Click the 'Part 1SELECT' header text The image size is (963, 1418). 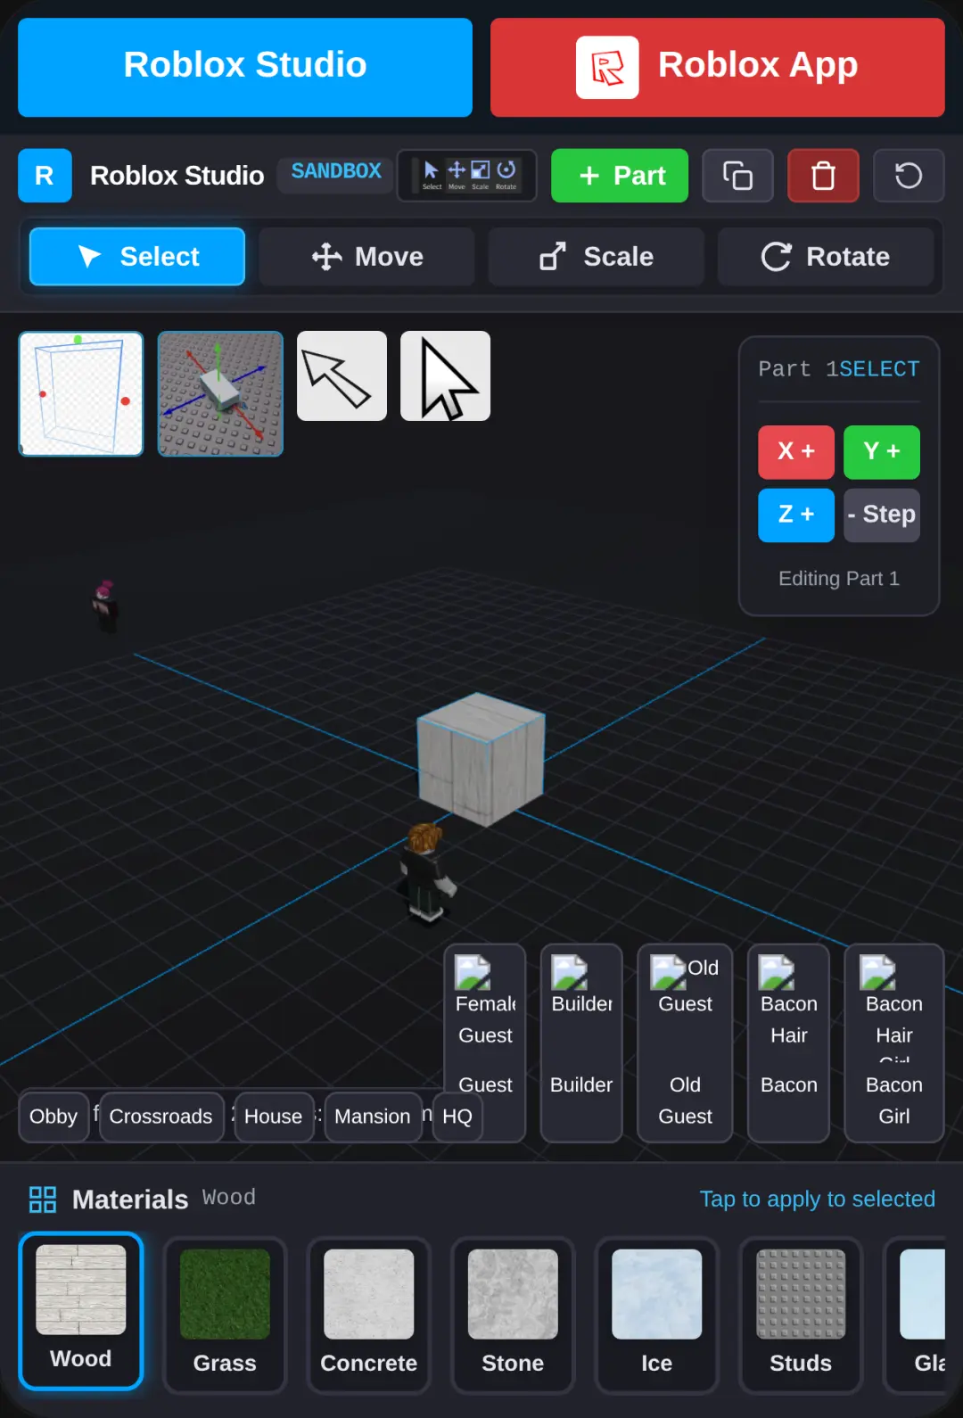pos(839,369)
